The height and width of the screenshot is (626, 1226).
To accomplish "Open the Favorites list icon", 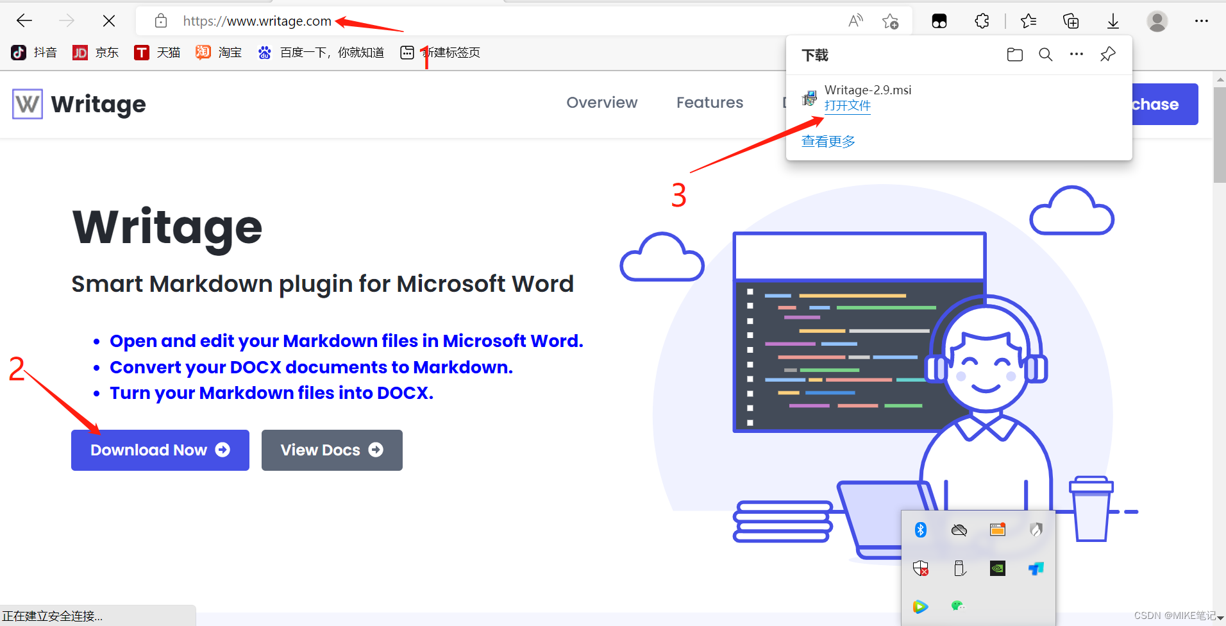I will (1029, 21).
